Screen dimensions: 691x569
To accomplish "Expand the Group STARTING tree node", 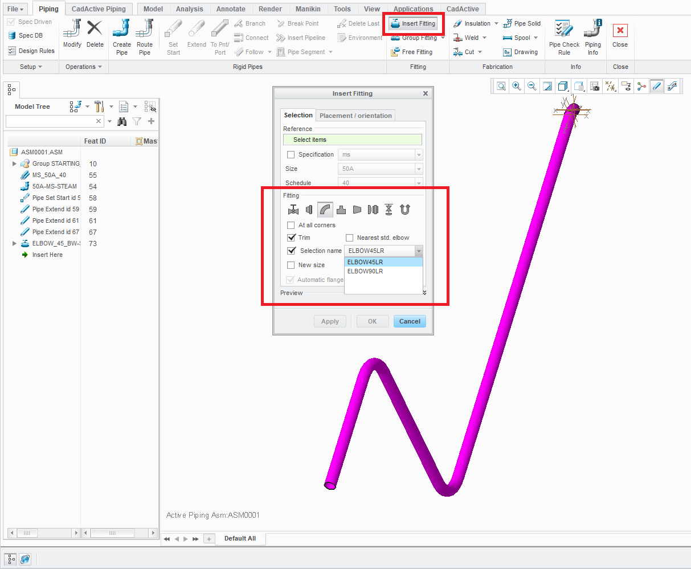I will (x=14, y=163).
